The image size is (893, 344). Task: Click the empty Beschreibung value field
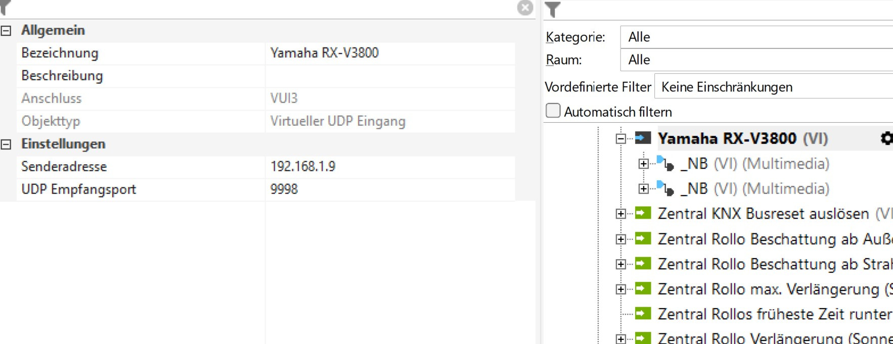click(389, 76)
